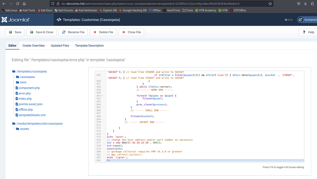This screenshot has width=317, height=179.
Task: Click the Rename File button
Action: (x=73, y=32)
